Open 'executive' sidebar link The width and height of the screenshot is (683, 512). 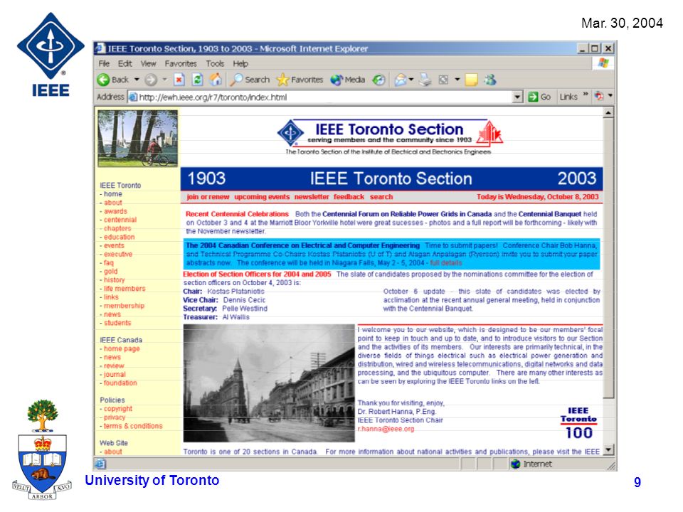[118, 255]
